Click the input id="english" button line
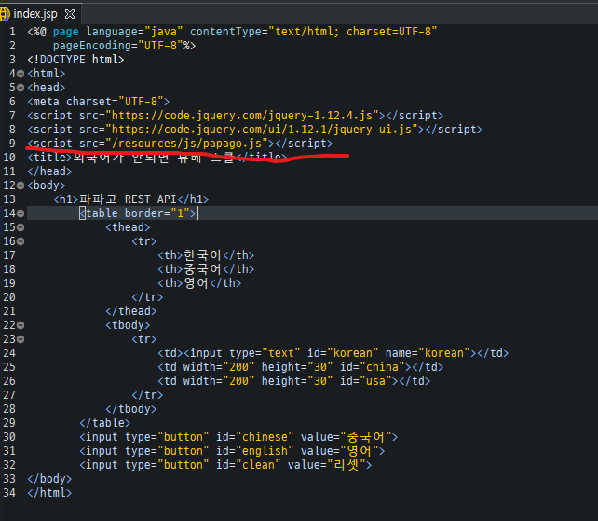The width and height of the screenshot is (598, 521). (x=232, y=451)
